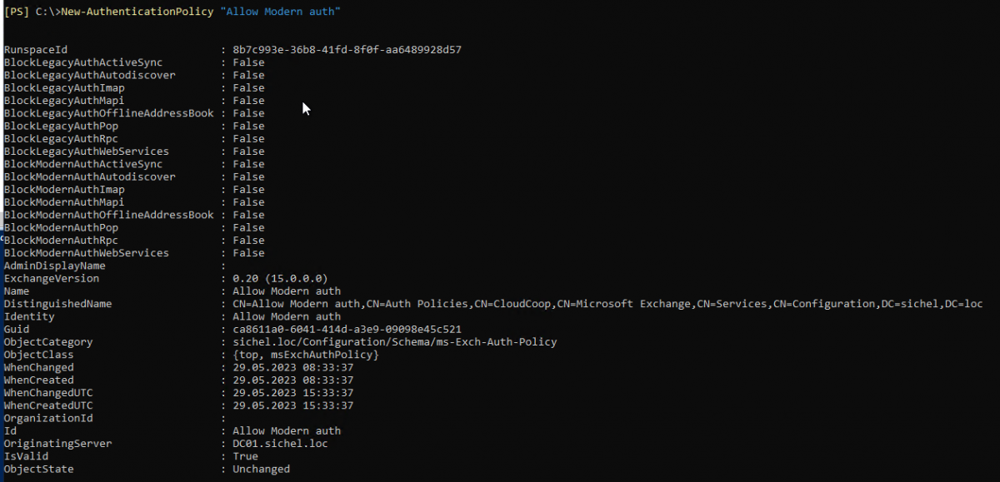Click the BlockLegacyAuthOfflineAddressBook property label
This screenshot has height=482, width=1000.
[x=108, y=113]
